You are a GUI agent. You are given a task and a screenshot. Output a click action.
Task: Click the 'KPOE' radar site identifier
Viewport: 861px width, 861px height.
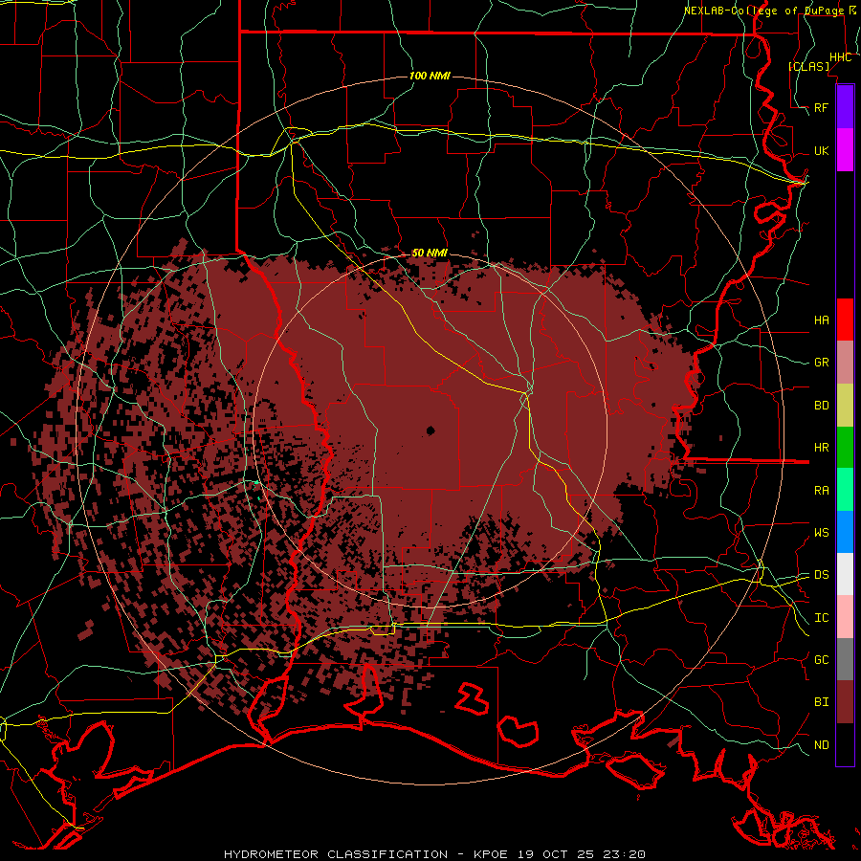point(489,854)
